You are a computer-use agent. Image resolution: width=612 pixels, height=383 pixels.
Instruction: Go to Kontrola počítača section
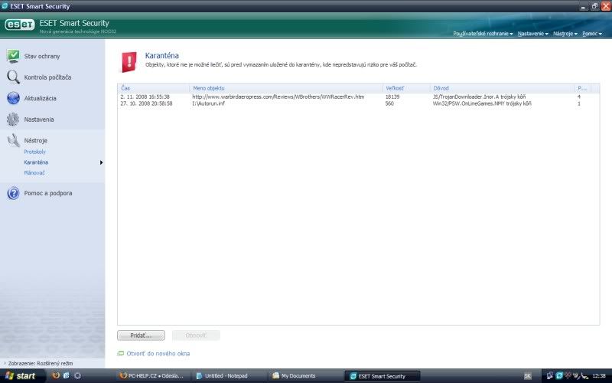[47, 77]
